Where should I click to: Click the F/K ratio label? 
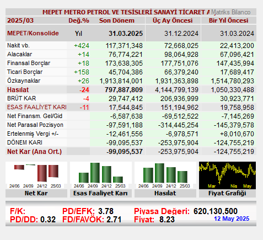(18, 211)
